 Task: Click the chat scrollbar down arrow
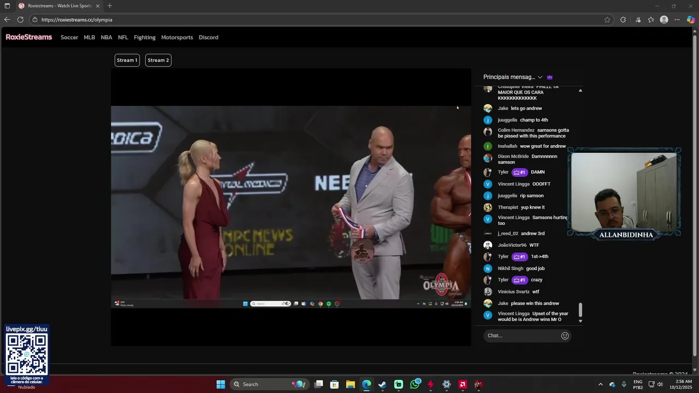click(580, 321)
